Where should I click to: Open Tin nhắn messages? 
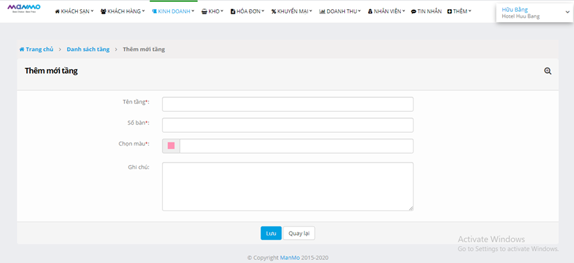(x=427, y=12)
